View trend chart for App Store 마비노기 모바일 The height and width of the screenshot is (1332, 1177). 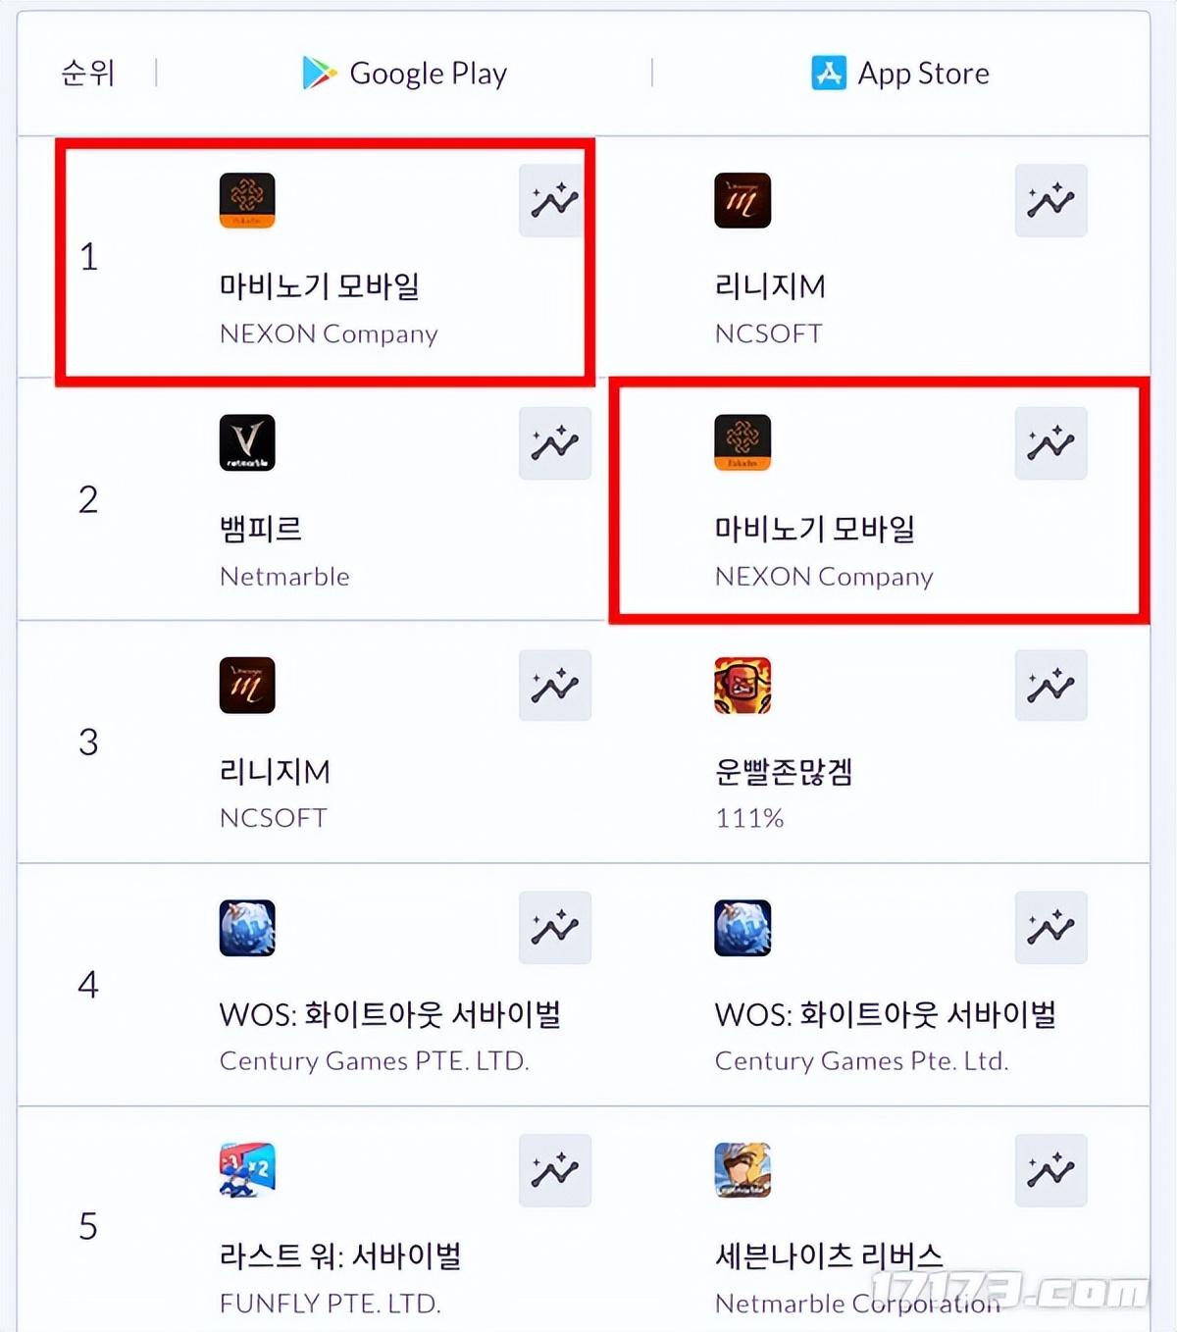tap(1050, 443)
